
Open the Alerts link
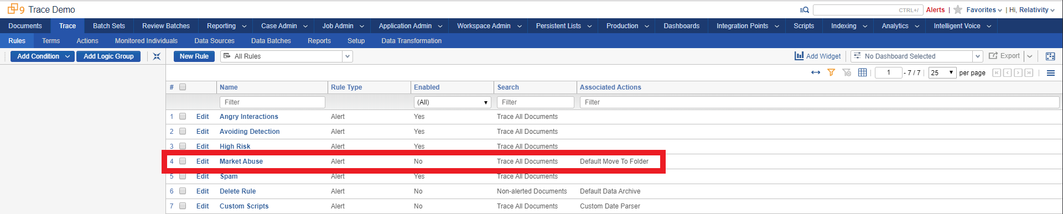point(935,10)
